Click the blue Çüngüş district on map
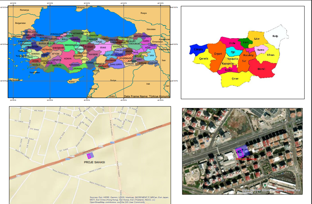This screenshot has height=204, width=312. pos(198,49)
